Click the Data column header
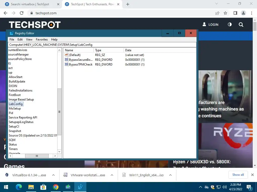The width and height of the screenshot is (257, 192). (160, 50)
